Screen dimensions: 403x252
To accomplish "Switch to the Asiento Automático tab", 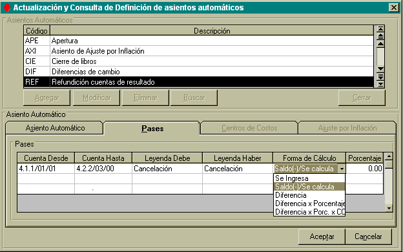I will pos(54,128).
